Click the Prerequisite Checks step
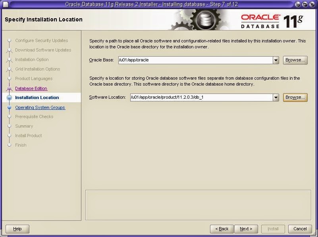 34,117
